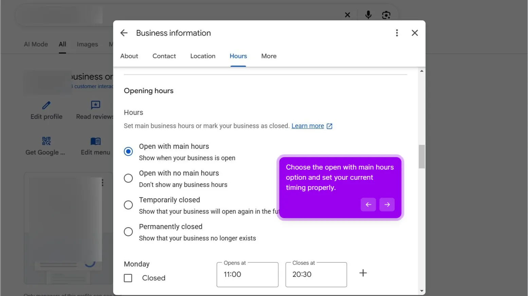Click Monday Opens at time field

click(x=248, y=274)
